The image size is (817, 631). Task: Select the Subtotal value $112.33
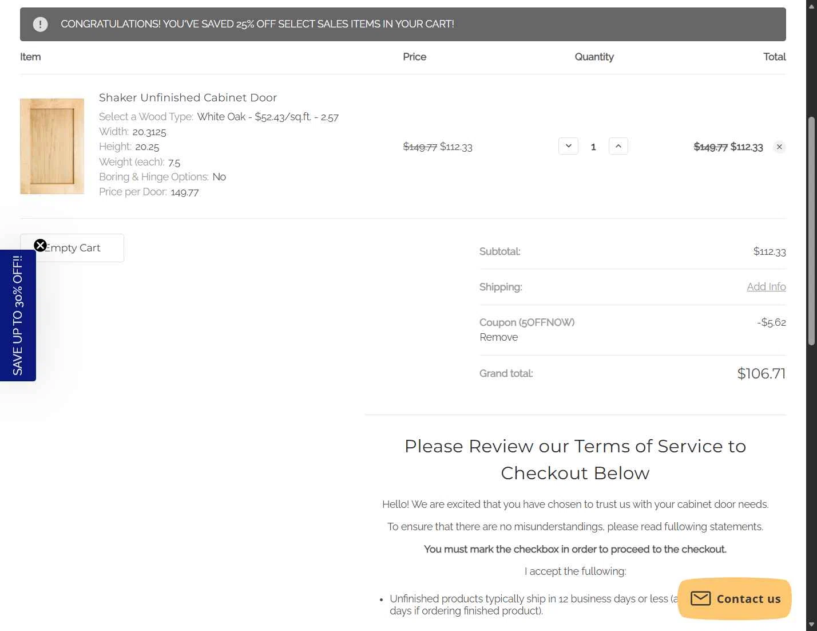point(770,251)
